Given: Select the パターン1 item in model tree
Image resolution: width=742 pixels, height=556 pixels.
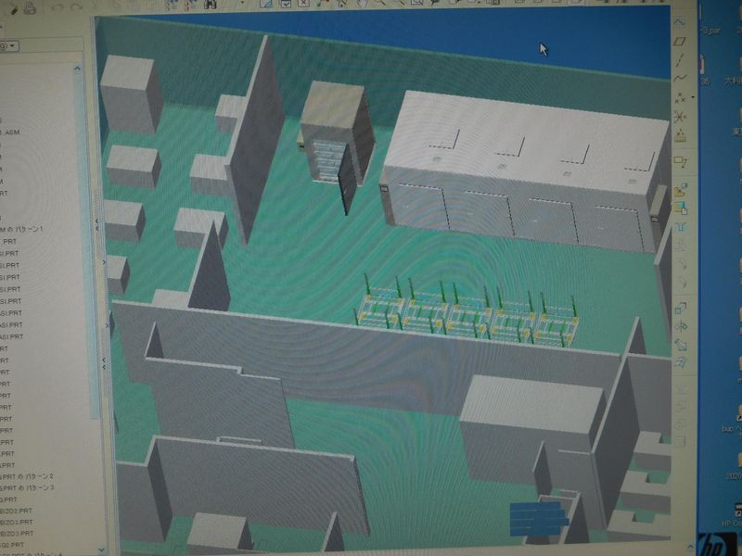Looking at the screenshot, I should [34, 229].
